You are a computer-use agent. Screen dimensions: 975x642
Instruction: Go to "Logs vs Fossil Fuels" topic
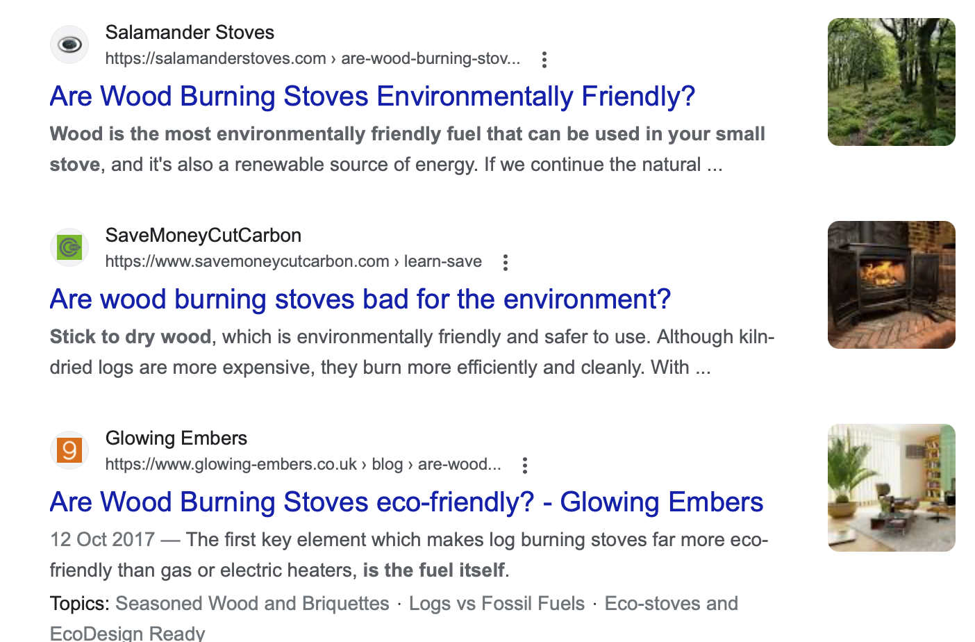[x=497, y=604]
